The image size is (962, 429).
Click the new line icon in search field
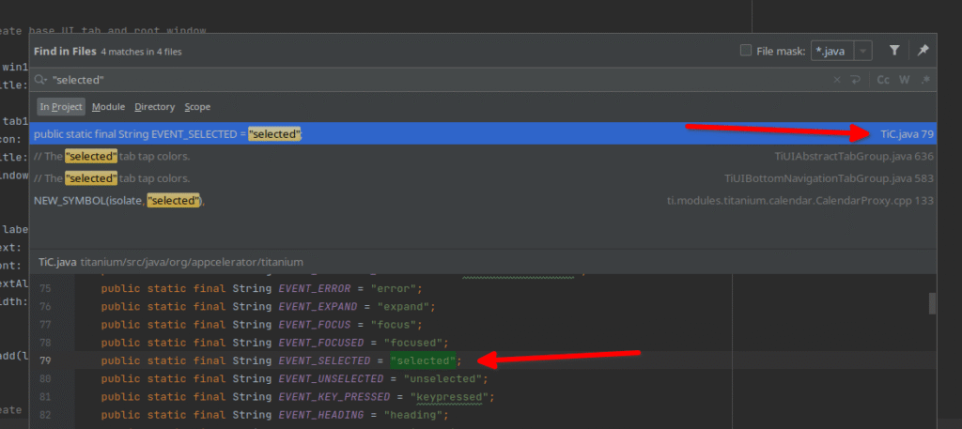click(x=855, y=81)
